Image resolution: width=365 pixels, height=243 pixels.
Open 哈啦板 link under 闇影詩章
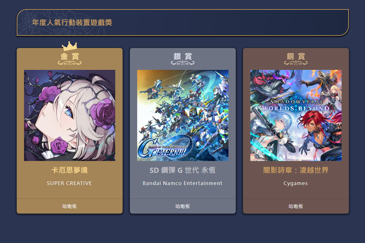[296, 206]
